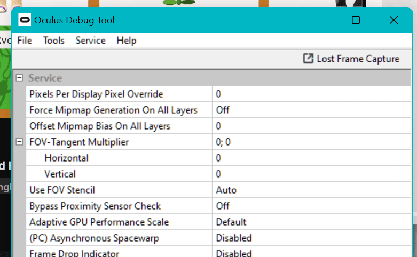Select the Horizontal row label
The image size is (417, 257).
tap(67, 158)
